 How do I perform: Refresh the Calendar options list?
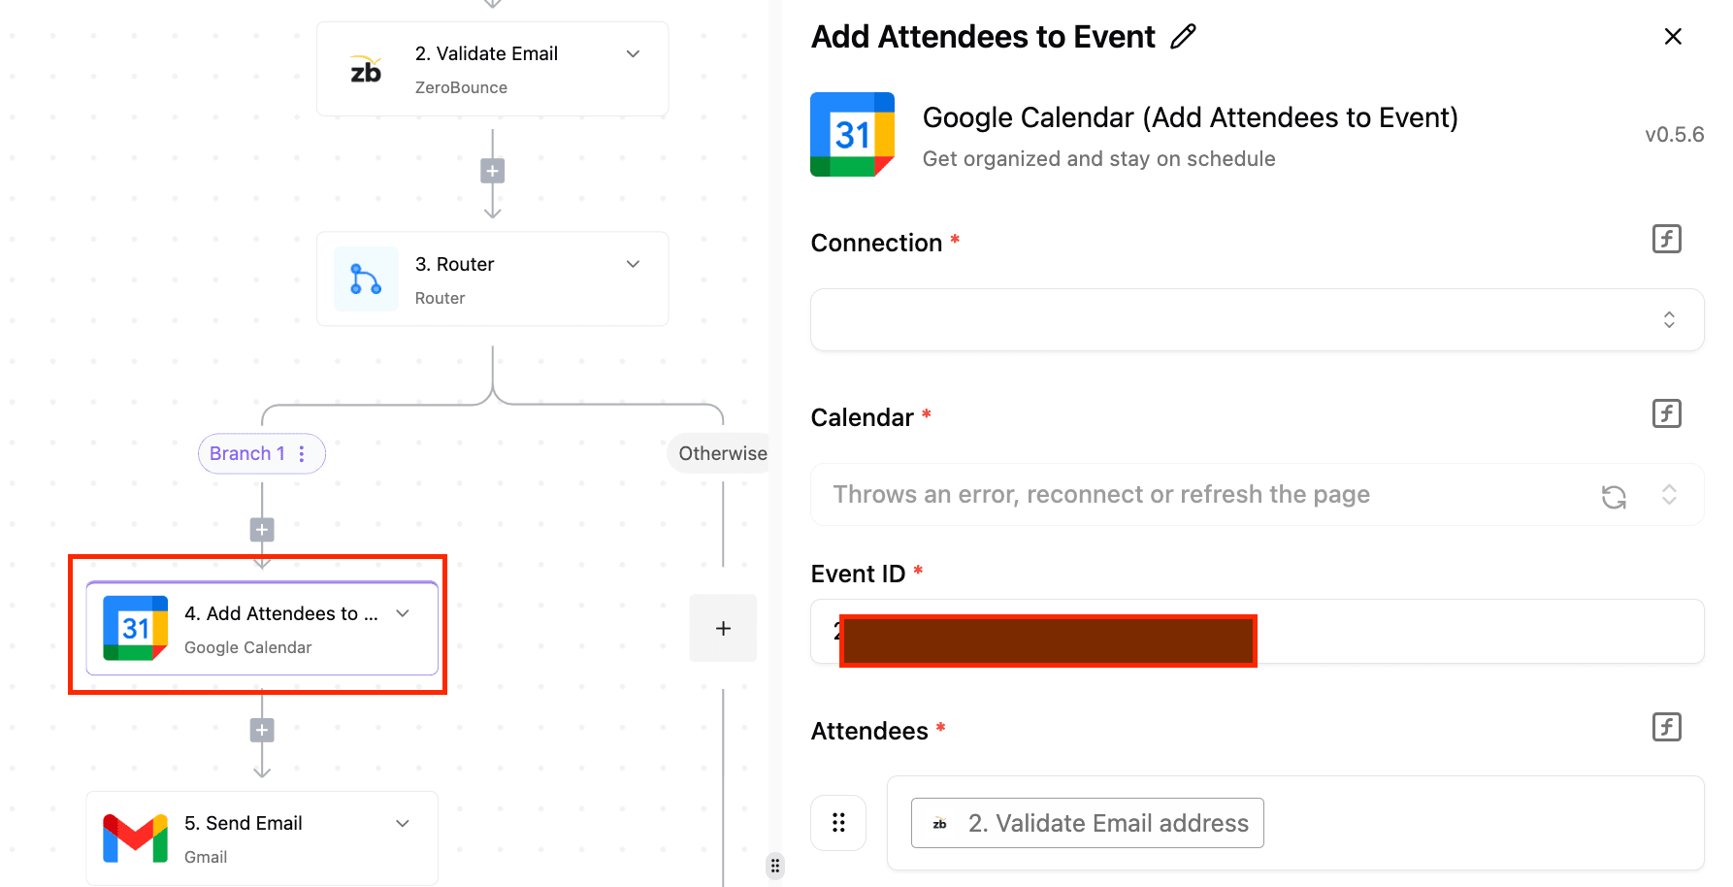[1614, 497]
